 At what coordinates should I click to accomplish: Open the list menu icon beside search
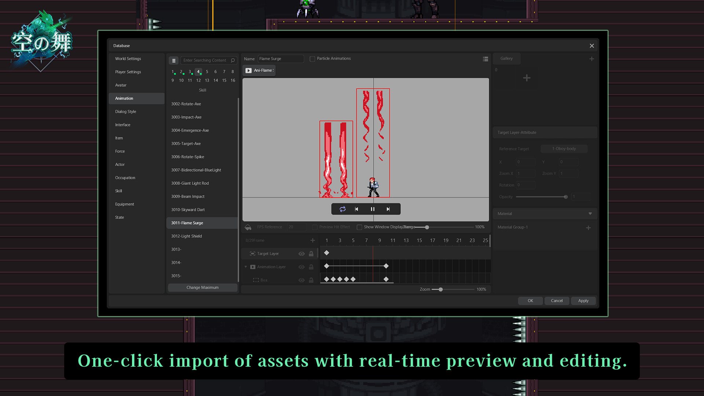coord(174,60)
